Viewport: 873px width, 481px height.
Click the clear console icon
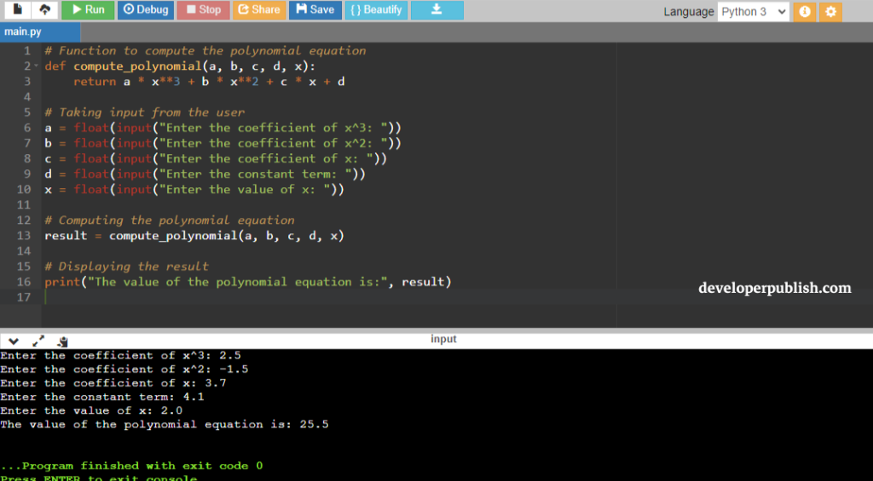(x=62, y=341)
